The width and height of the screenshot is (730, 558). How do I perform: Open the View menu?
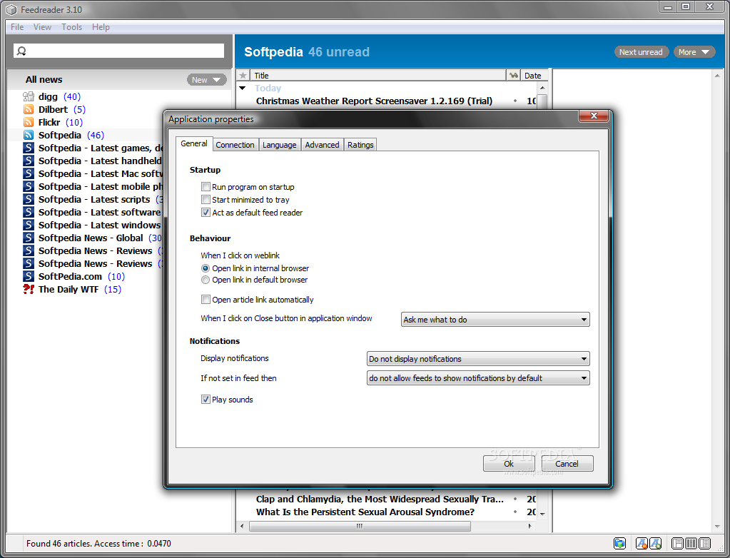coord(42,27)
